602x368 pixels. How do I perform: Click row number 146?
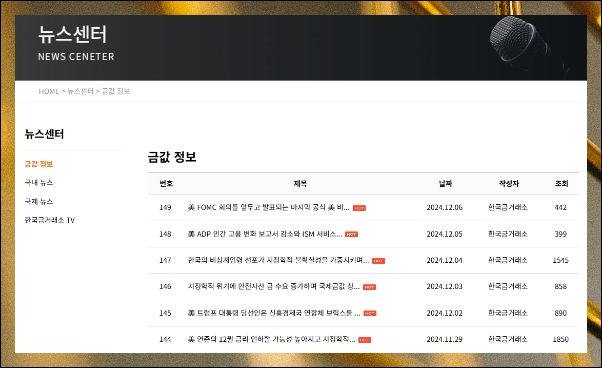coord(165,286)
